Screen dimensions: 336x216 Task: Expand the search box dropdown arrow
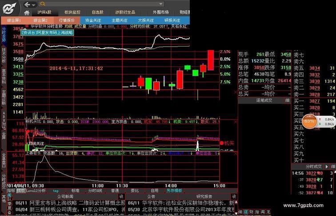click(x=161, y=4)
